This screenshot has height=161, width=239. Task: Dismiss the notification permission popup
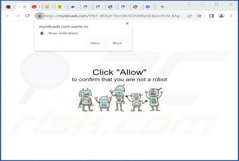[127, 24]
